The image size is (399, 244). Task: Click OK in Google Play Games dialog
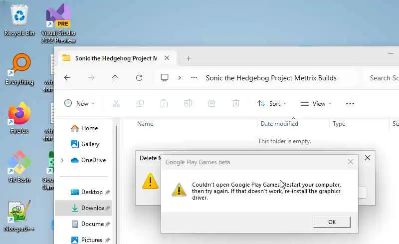(332, 222)
